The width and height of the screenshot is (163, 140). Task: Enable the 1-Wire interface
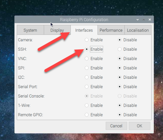tap(87, 105)
